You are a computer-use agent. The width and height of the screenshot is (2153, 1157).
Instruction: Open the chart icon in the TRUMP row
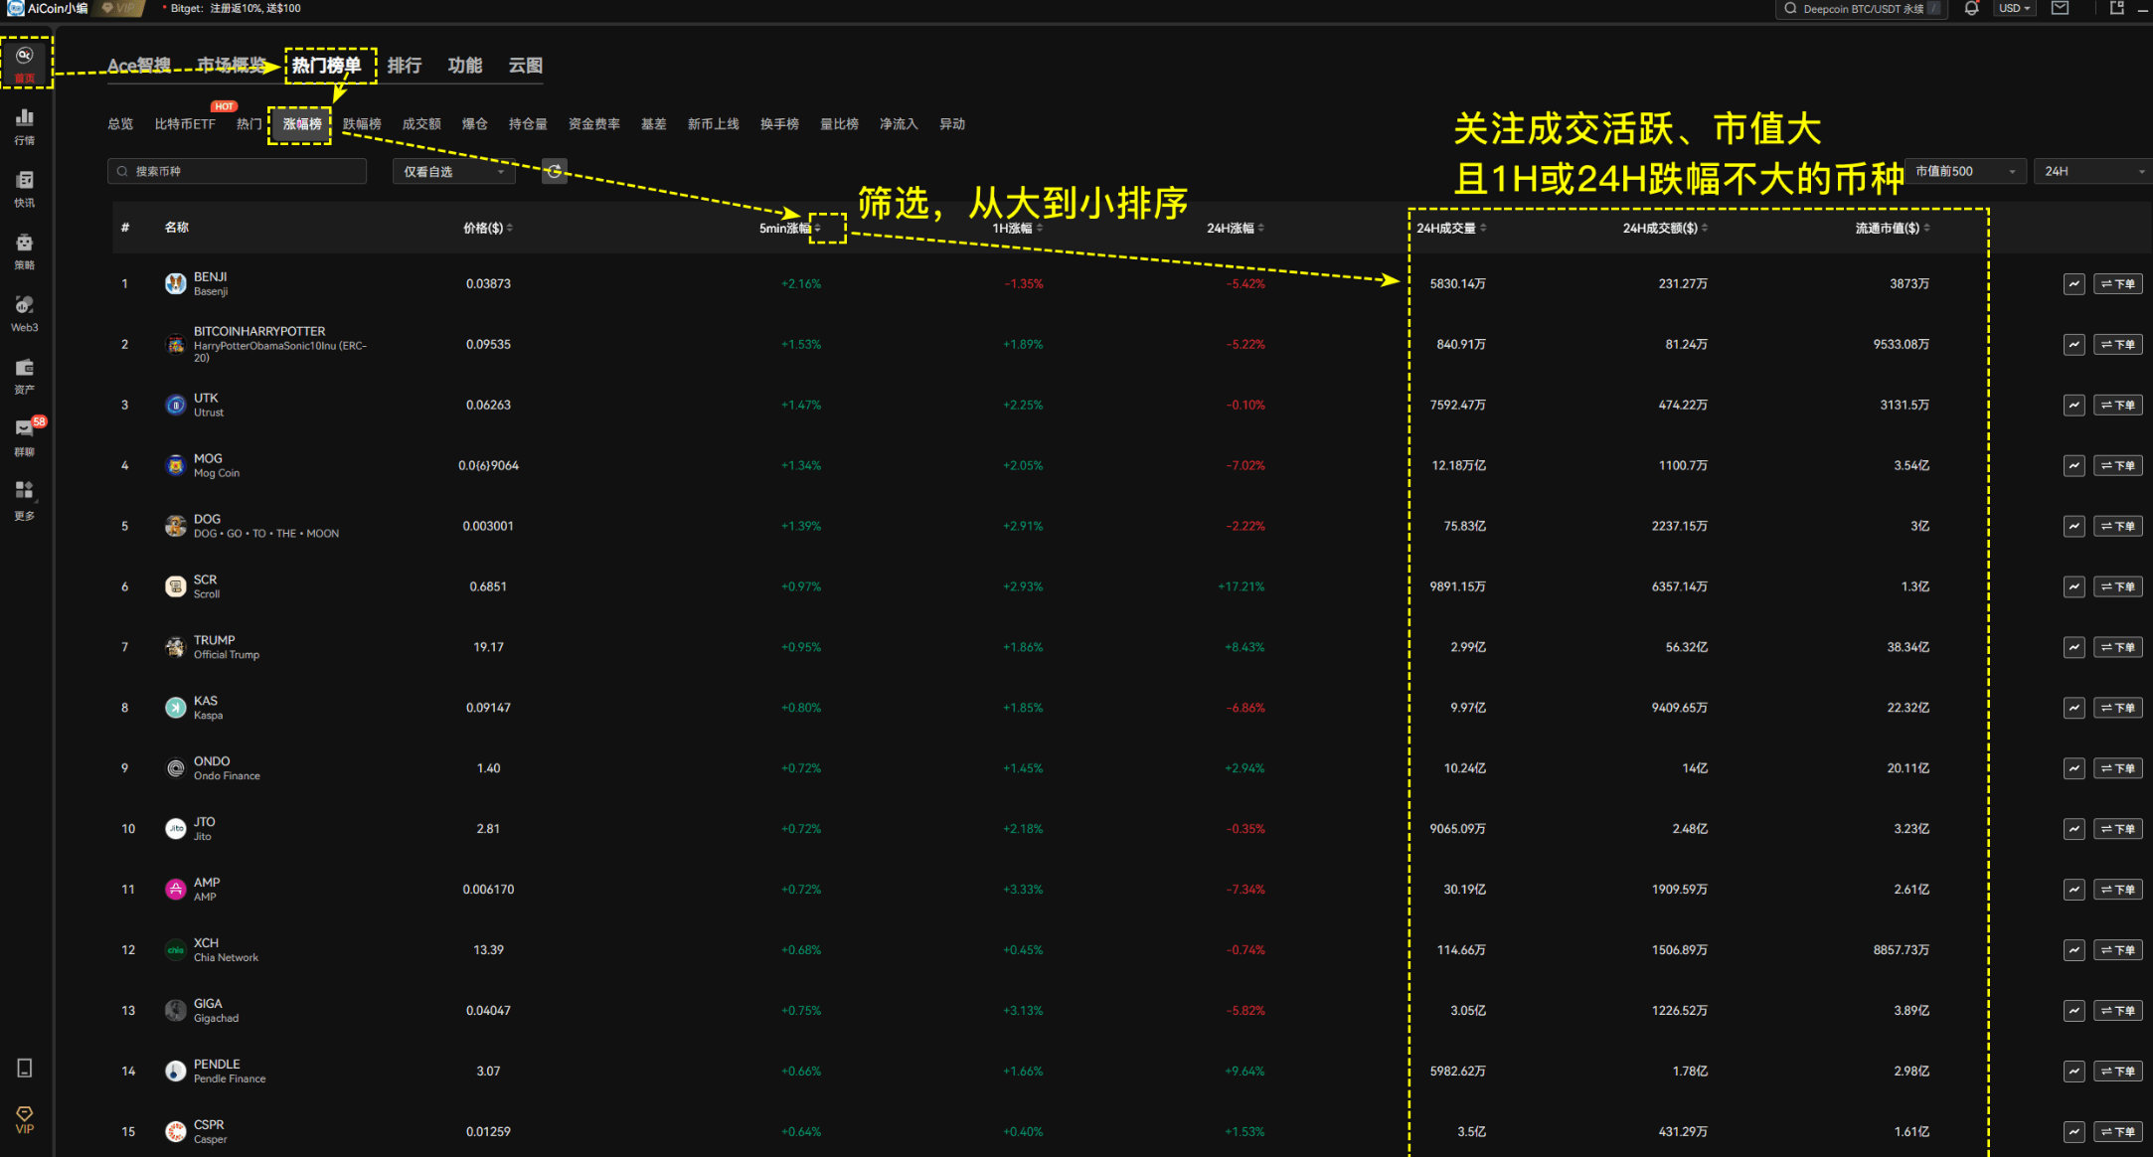click(2073, 648)
